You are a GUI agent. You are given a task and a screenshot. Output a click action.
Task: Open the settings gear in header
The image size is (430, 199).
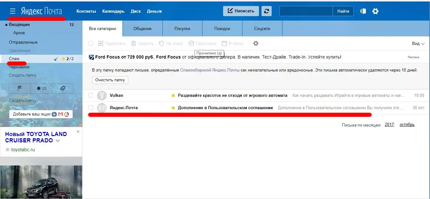click(375, 11)
